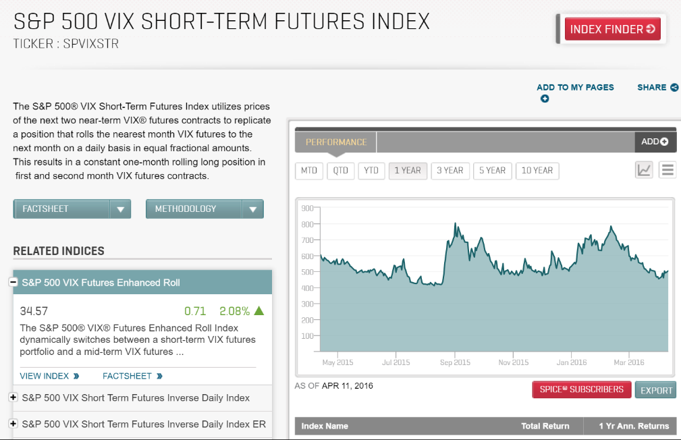Image resolution: width=681 pixels, height=440 pixels.
Task: Switch to line chart view icon
Action: 644,170
